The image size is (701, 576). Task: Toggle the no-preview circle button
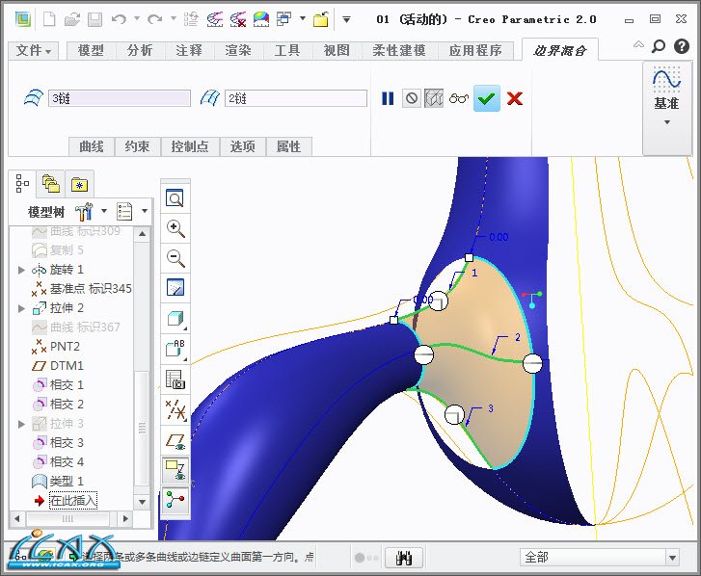pyautogui.click(x=412, y=98)
